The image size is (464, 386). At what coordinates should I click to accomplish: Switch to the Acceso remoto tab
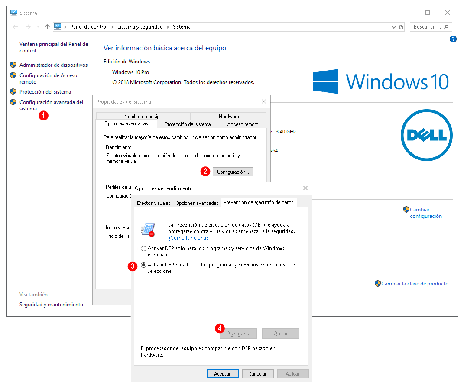click(x=243, y=124)
